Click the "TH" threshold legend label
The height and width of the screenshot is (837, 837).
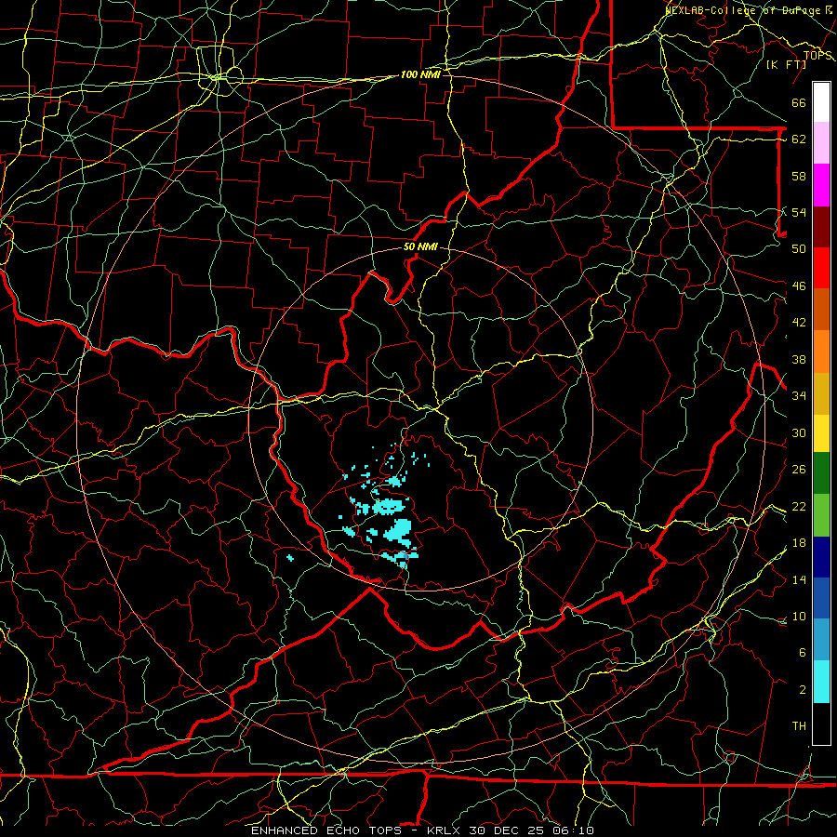[x=799, y=726]
